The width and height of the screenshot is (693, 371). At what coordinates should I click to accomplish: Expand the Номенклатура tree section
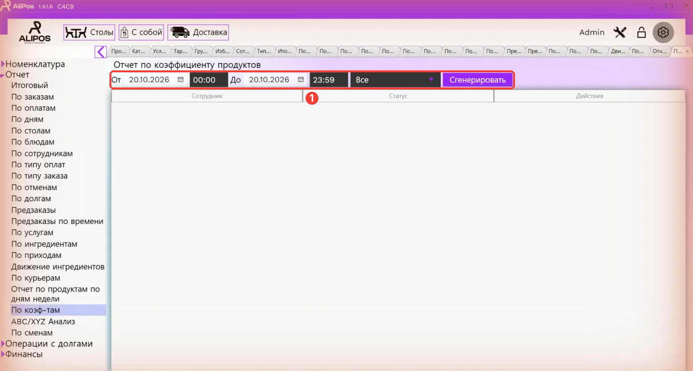(3, 64)
